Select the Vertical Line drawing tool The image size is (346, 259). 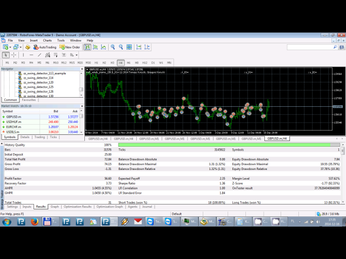(x=23, y=55)
